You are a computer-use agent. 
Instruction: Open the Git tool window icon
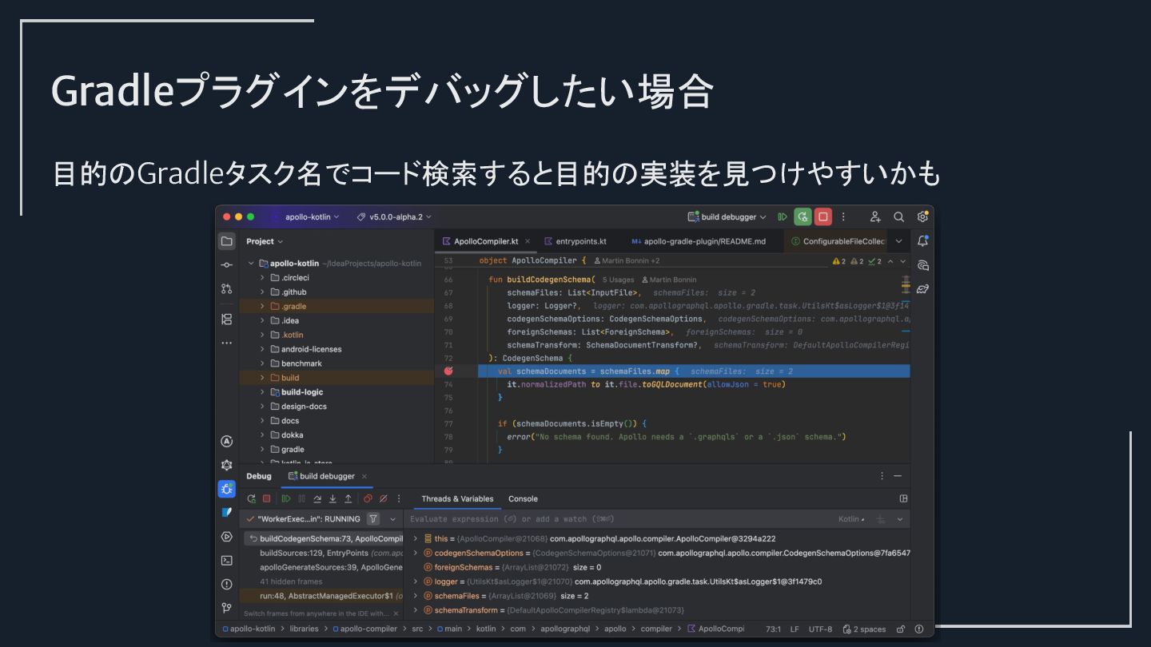(227, 609)
